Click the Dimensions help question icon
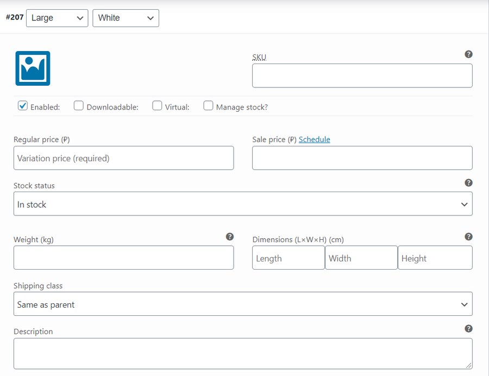489x376 pixels. (468, 237)
